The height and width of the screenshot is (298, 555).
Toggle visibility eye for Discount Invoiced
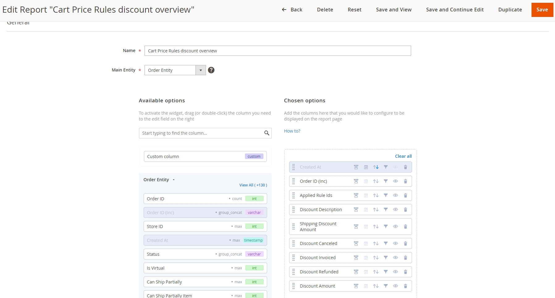point(396,258)
